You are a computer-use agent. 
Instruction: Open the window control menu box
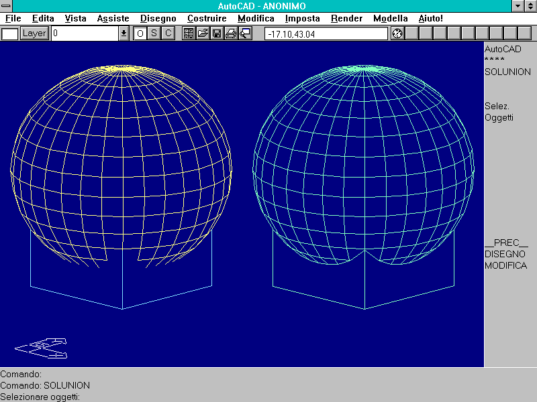click(7, 6)
